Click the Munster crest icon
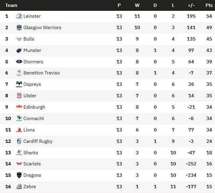 point(19,50)
